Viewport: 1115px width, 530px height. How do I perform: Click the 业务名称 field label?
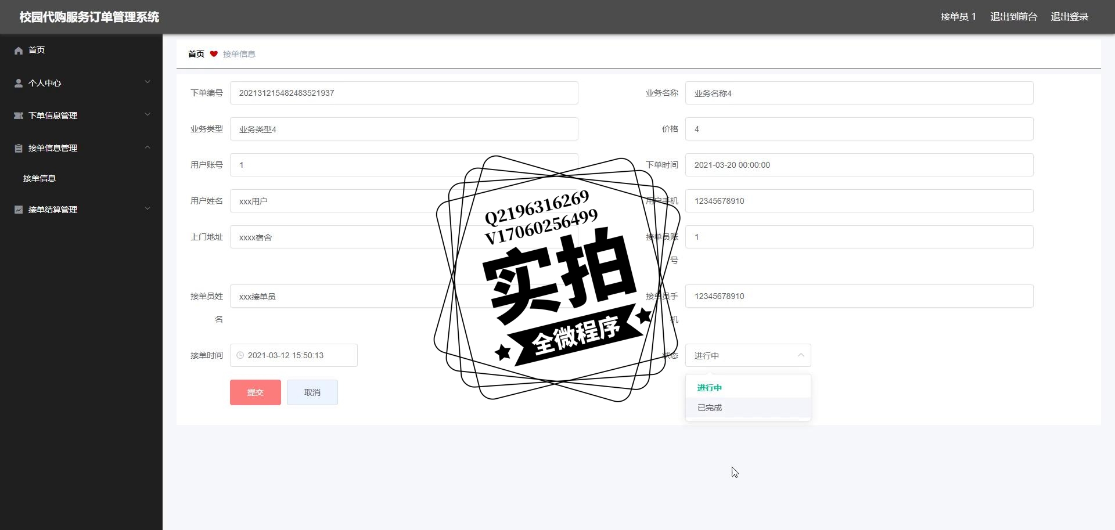662,93
